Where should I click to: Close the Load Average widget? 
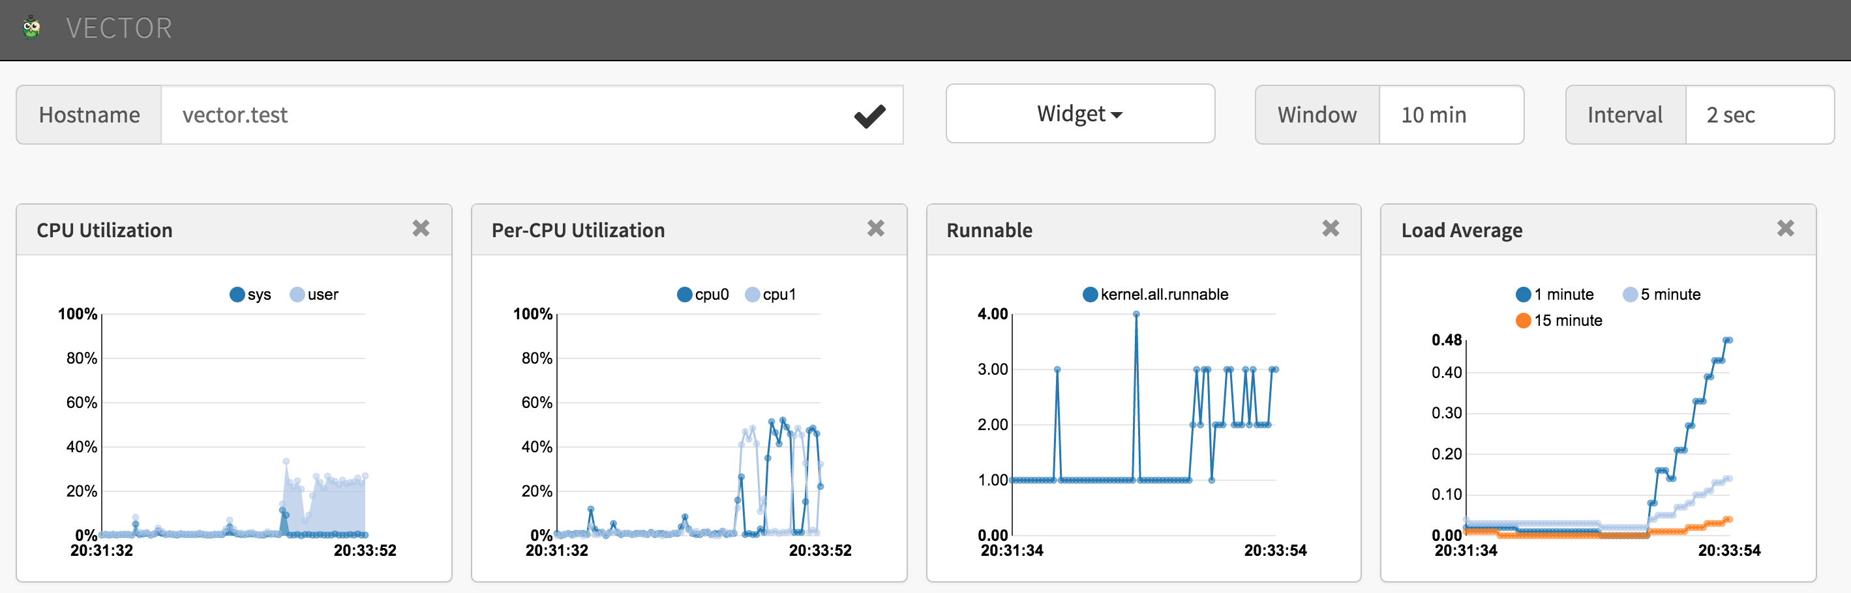pos(1786,228)
